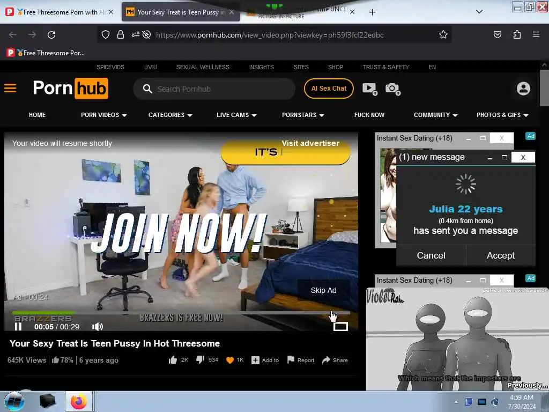Open the user account avatar icon
The image size is (549, 412).
coord(523,89)
